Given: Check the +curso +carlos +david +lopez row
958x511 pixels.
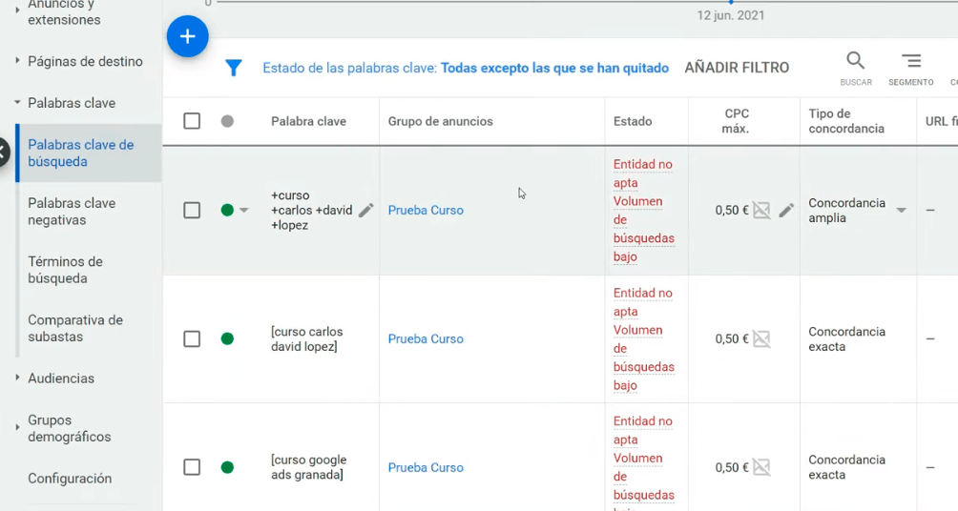Looking at the screenshot, I should pyautogui.click(x=192, y=211).
